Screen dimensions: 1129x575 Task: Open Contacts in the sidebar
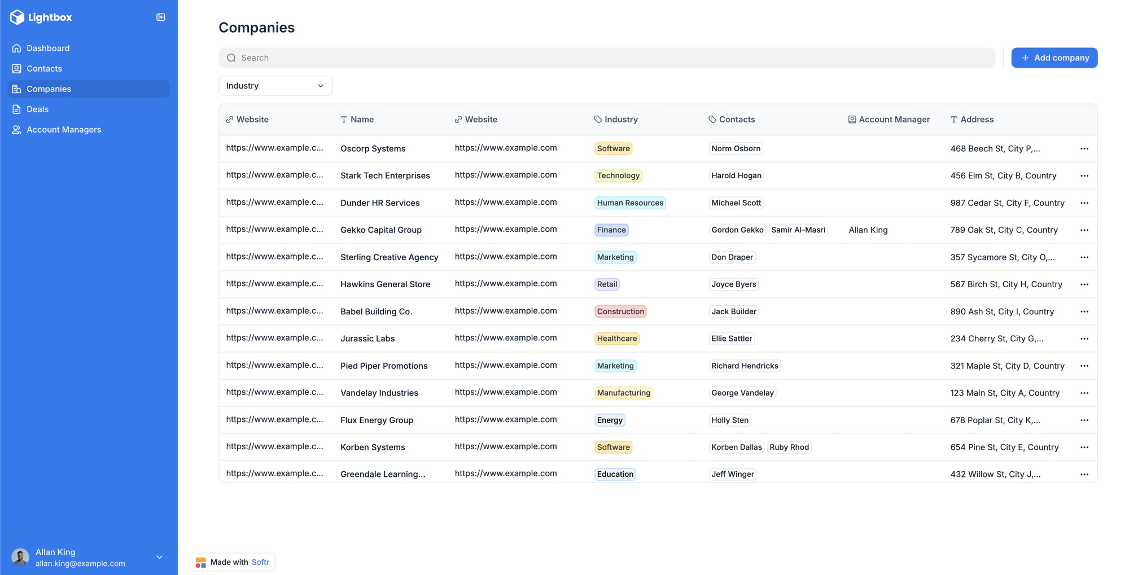pos(89,68)
